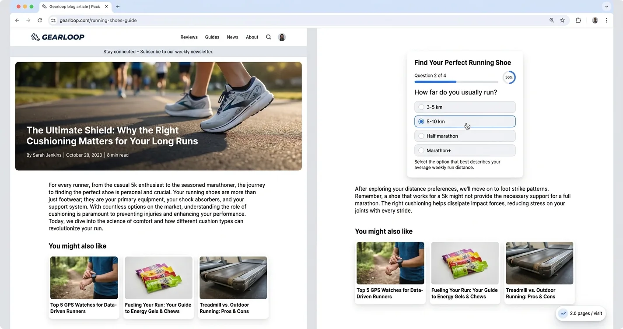
Task: Click the article title headline
Action: point(112,136)
